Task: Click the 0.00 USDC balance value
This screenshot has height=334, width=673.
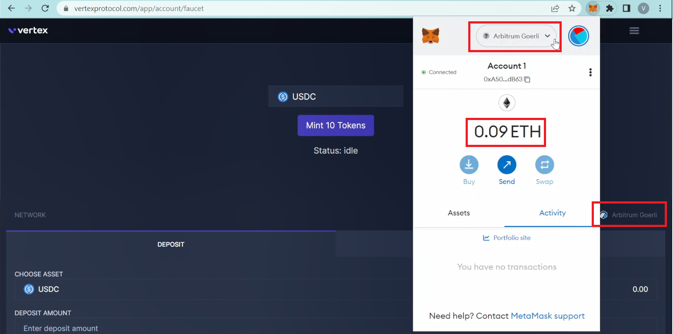Action: [640, 289]
